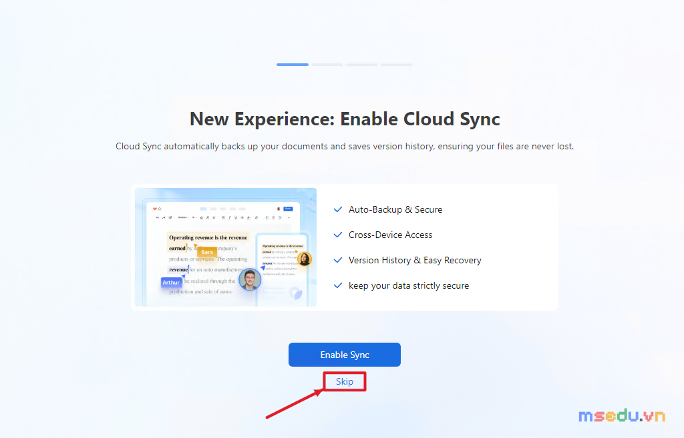The width and height of the screenshot is (684, 438).
Task: Select "Version History & Easy Recovery" text
Action: [415, 261]
